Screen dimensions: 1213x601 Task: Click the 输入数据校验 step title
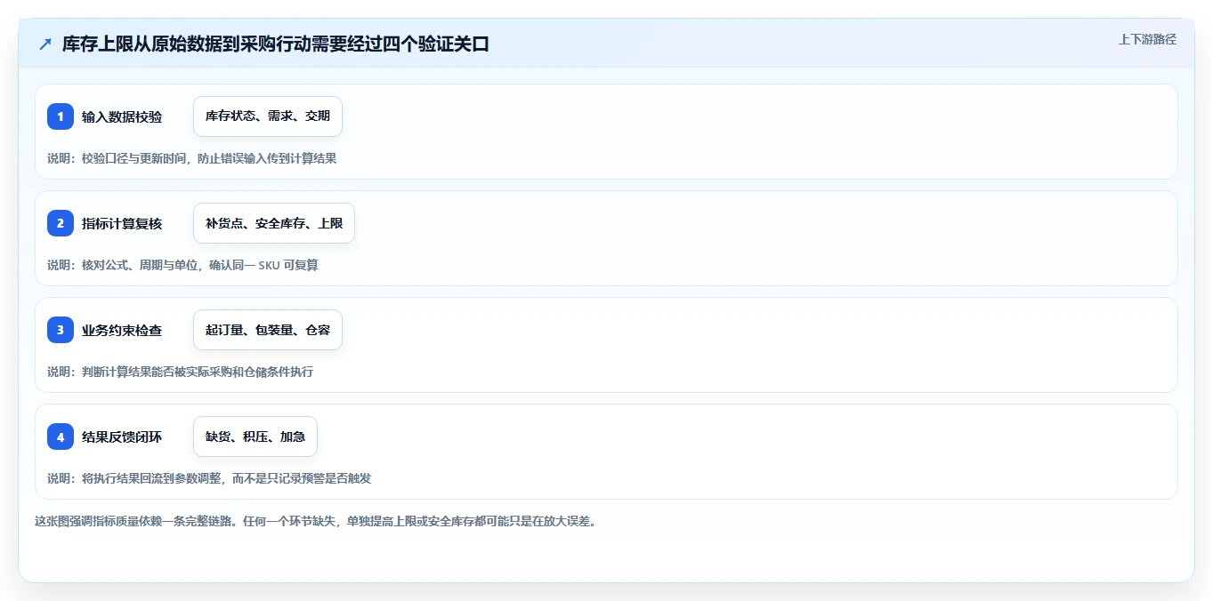coord(122,116)
